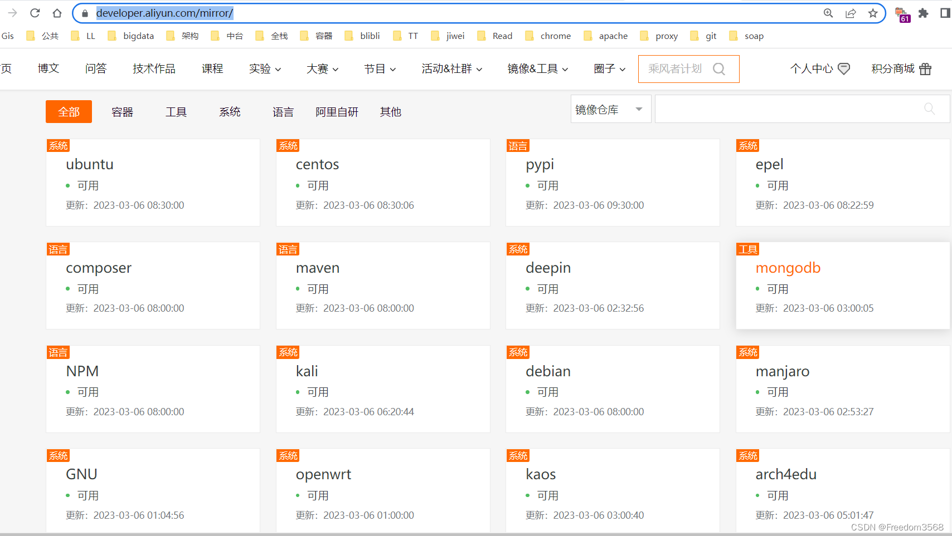Open the 问答 navigation link
This screenshot has width=952, height=536.
[96, 68]
